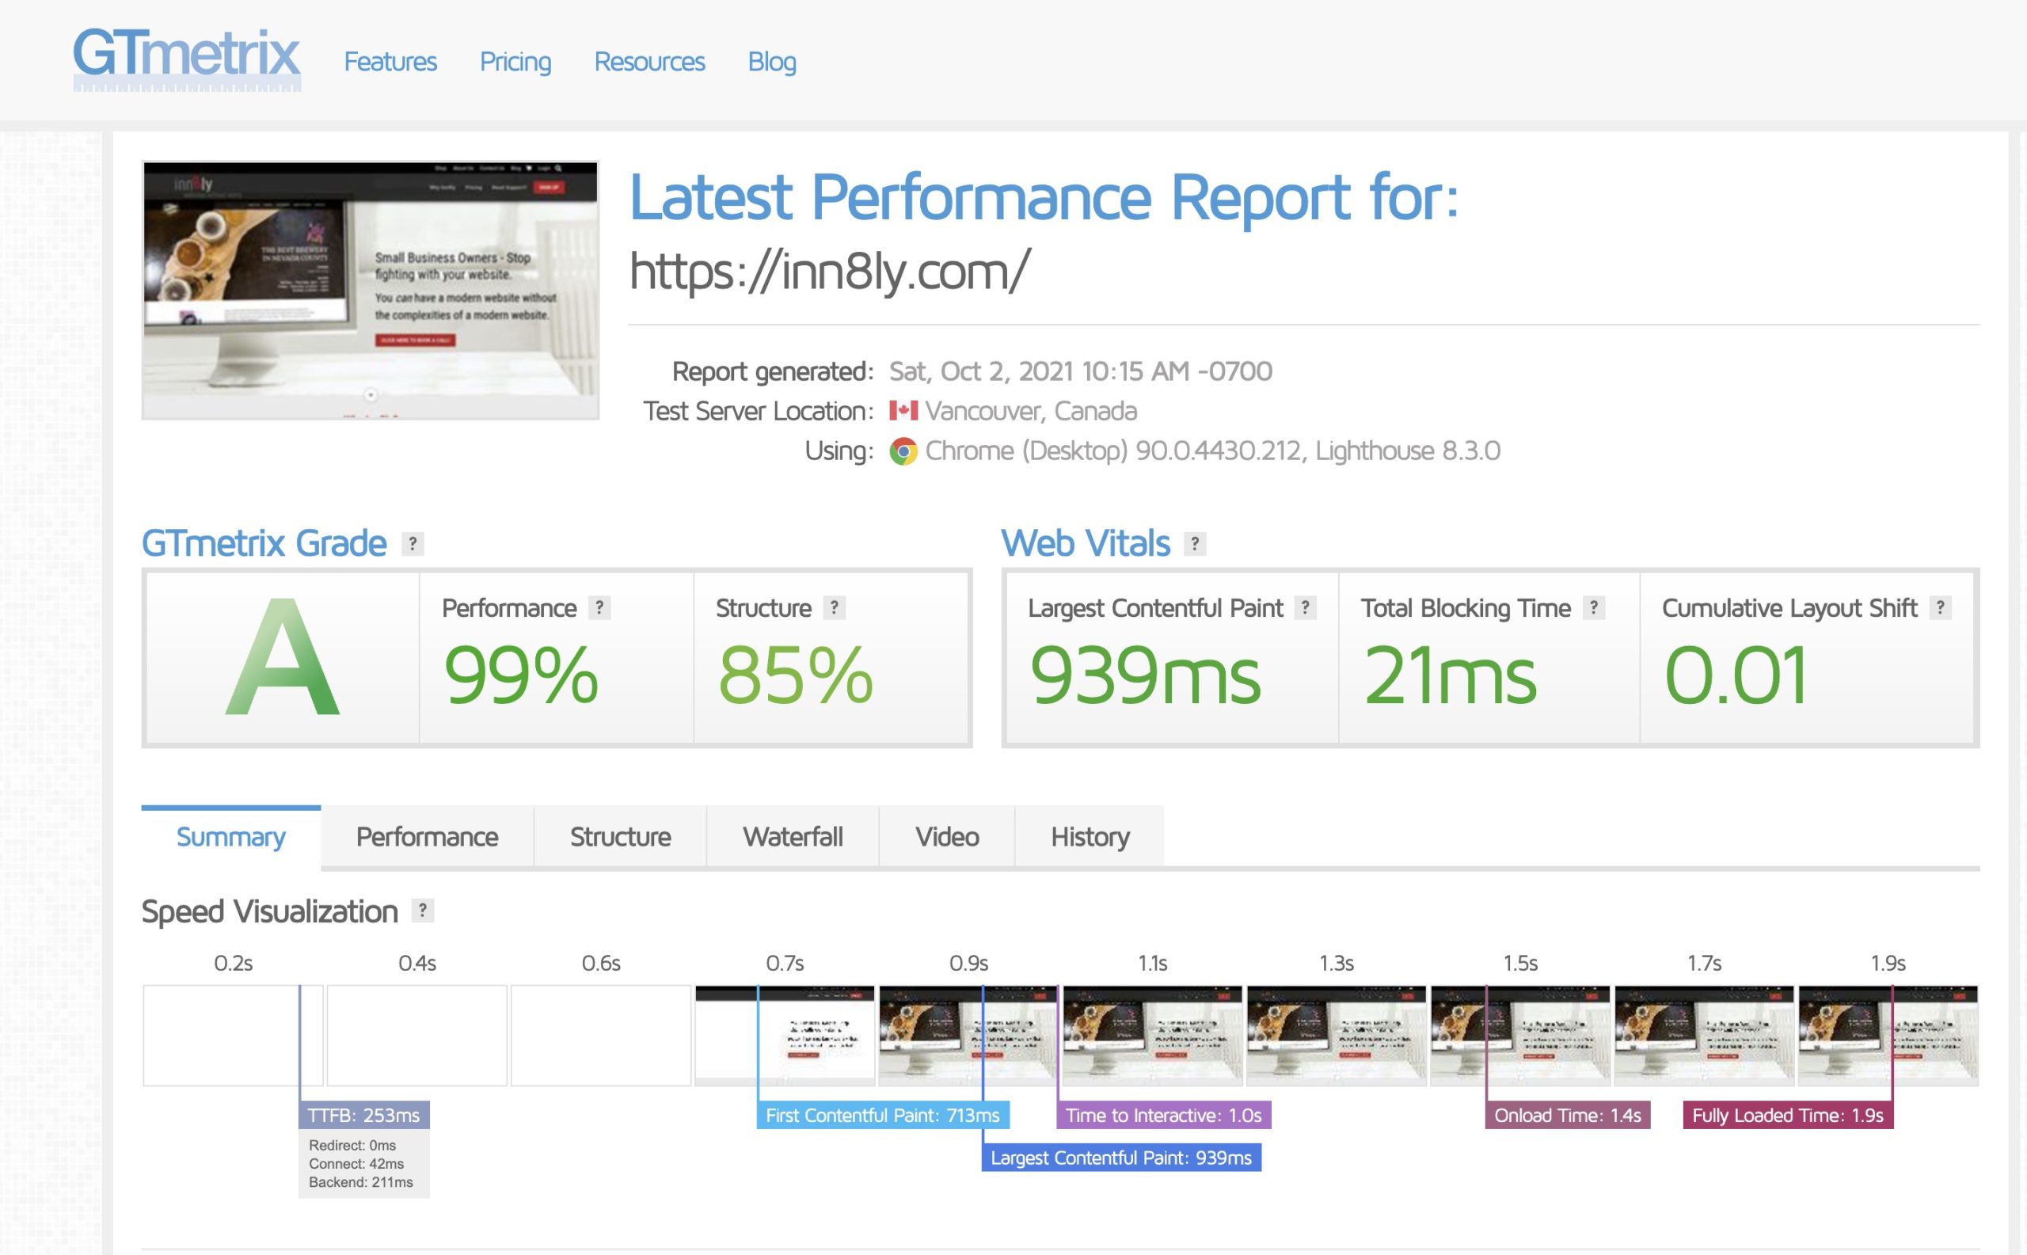The image size is (2027, 1255).
Task: Open the Video tab
Action: (947, 837)
